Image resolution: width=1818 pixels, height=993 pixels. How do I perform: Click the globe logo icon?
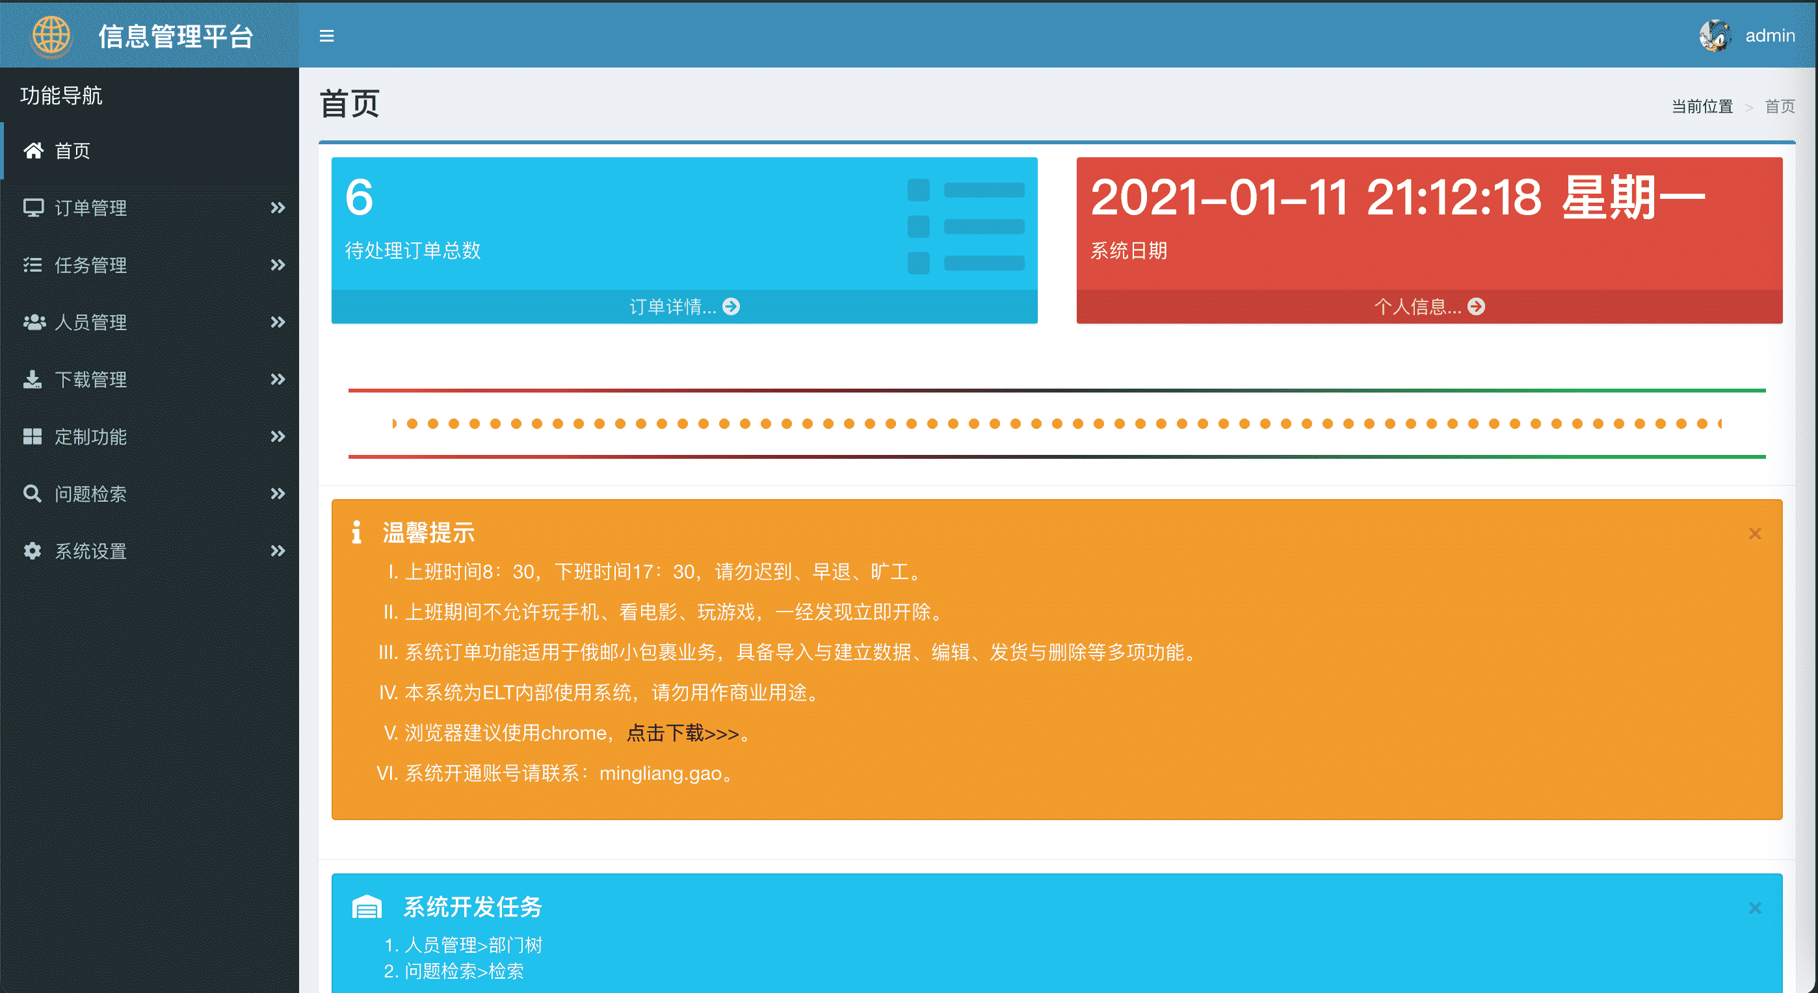(51, 35)
